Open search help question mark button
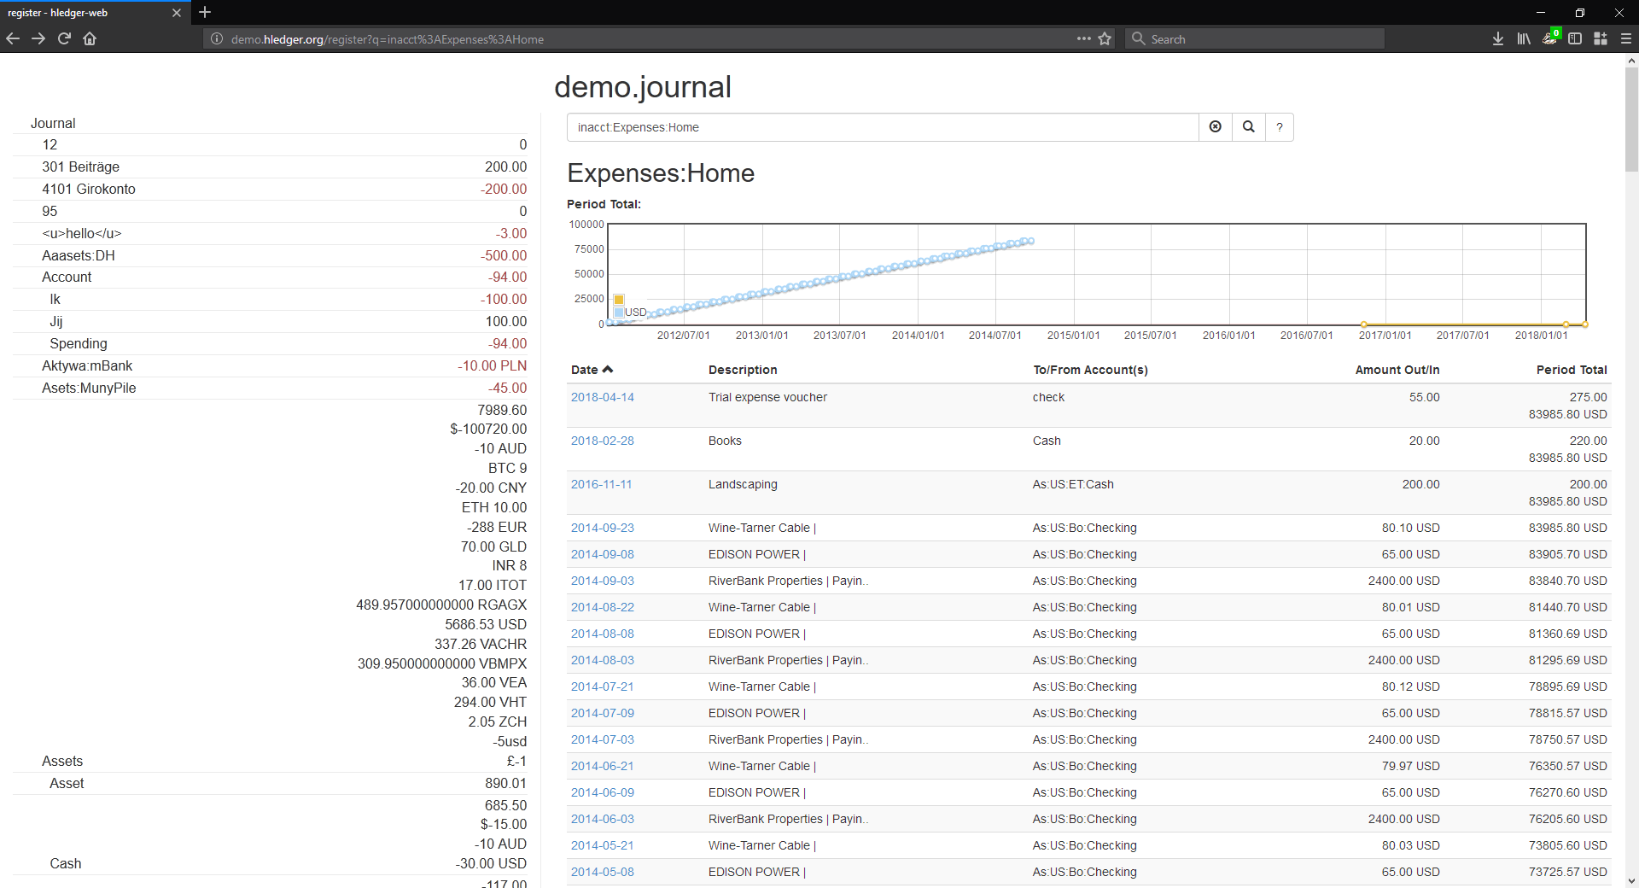This screenshot has width=1639, height=888. 1279,127
